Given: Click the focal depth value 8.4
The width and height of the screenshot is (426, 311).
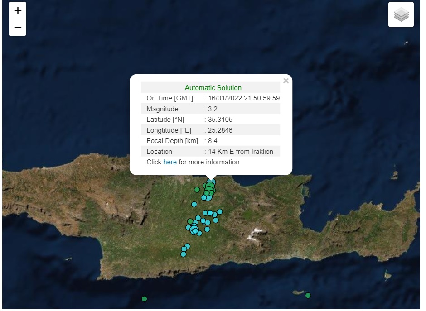Looking at the screenshot, I should pos(213,141).
